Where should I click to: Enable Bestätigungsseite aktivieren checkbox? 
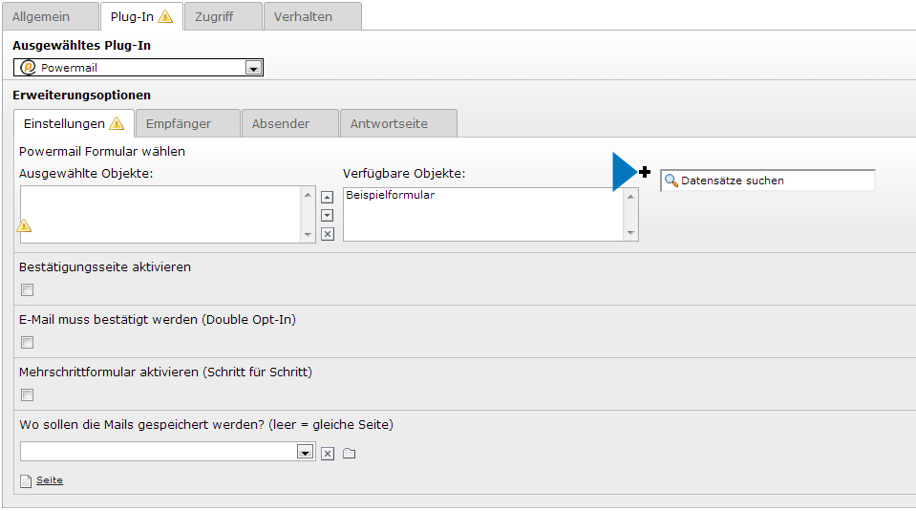point(28,290)
